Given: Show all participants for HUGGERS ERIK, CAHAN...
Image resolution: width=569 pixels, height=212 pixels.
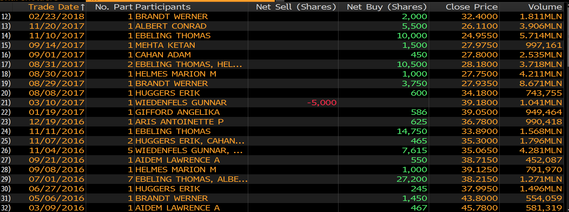Looking at the screenshot, I should tap(190, 141).
